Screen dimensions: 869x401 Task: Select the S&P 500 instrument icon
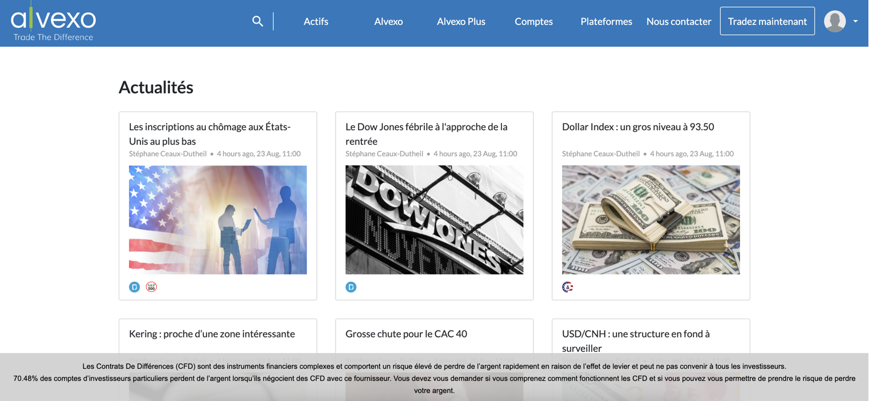click(x=151, y=287)
